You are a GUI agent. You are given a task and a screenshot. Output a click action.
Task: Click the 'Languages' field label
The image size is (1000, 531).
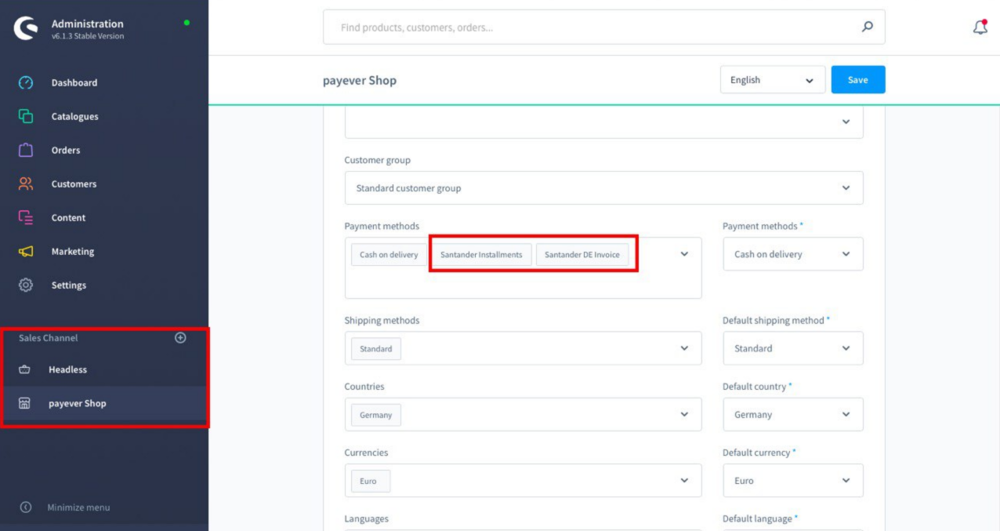367,518
